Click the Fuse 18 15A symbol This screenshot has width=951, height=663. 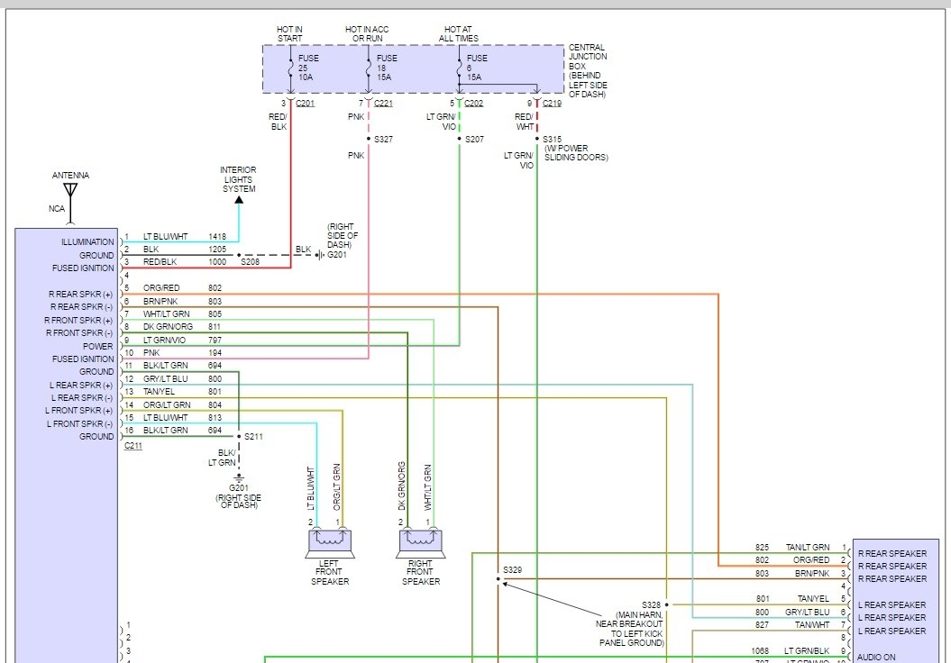[x=368, y=69]
